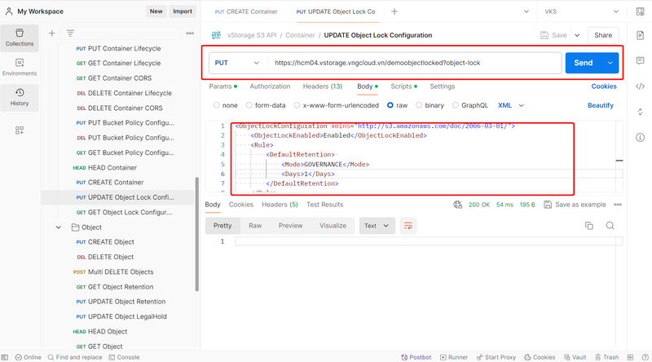Toggle the response word wrap icon
The image size is (652, 362).
[x=408, y=226]
